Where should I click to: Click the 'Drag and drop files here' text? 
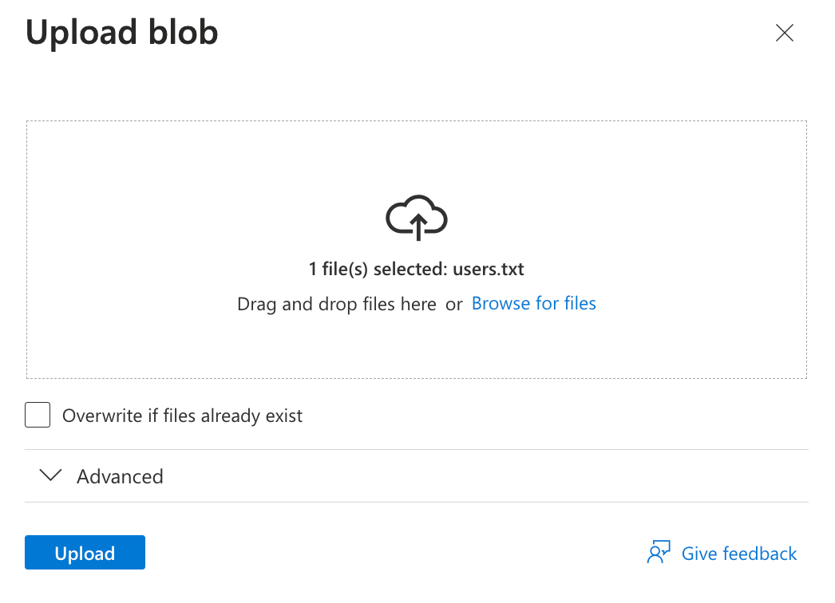pos(336,304)
